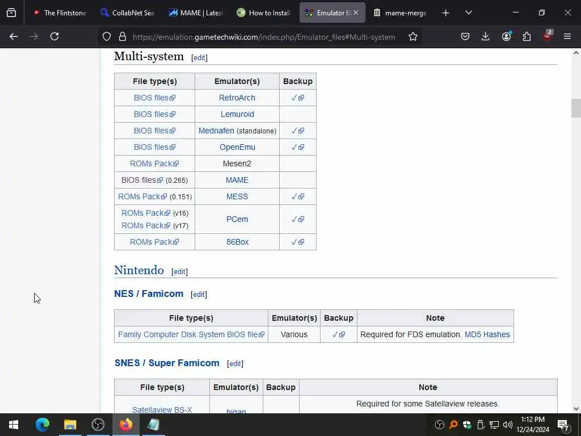Open BIOS files link for OpenEmu row
The image size is (581, 436).
[x=154, y=147]
